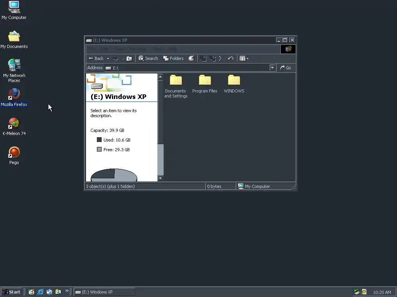Select the Program Files folder
Screen dimensions: 397x297
(205, 84)
